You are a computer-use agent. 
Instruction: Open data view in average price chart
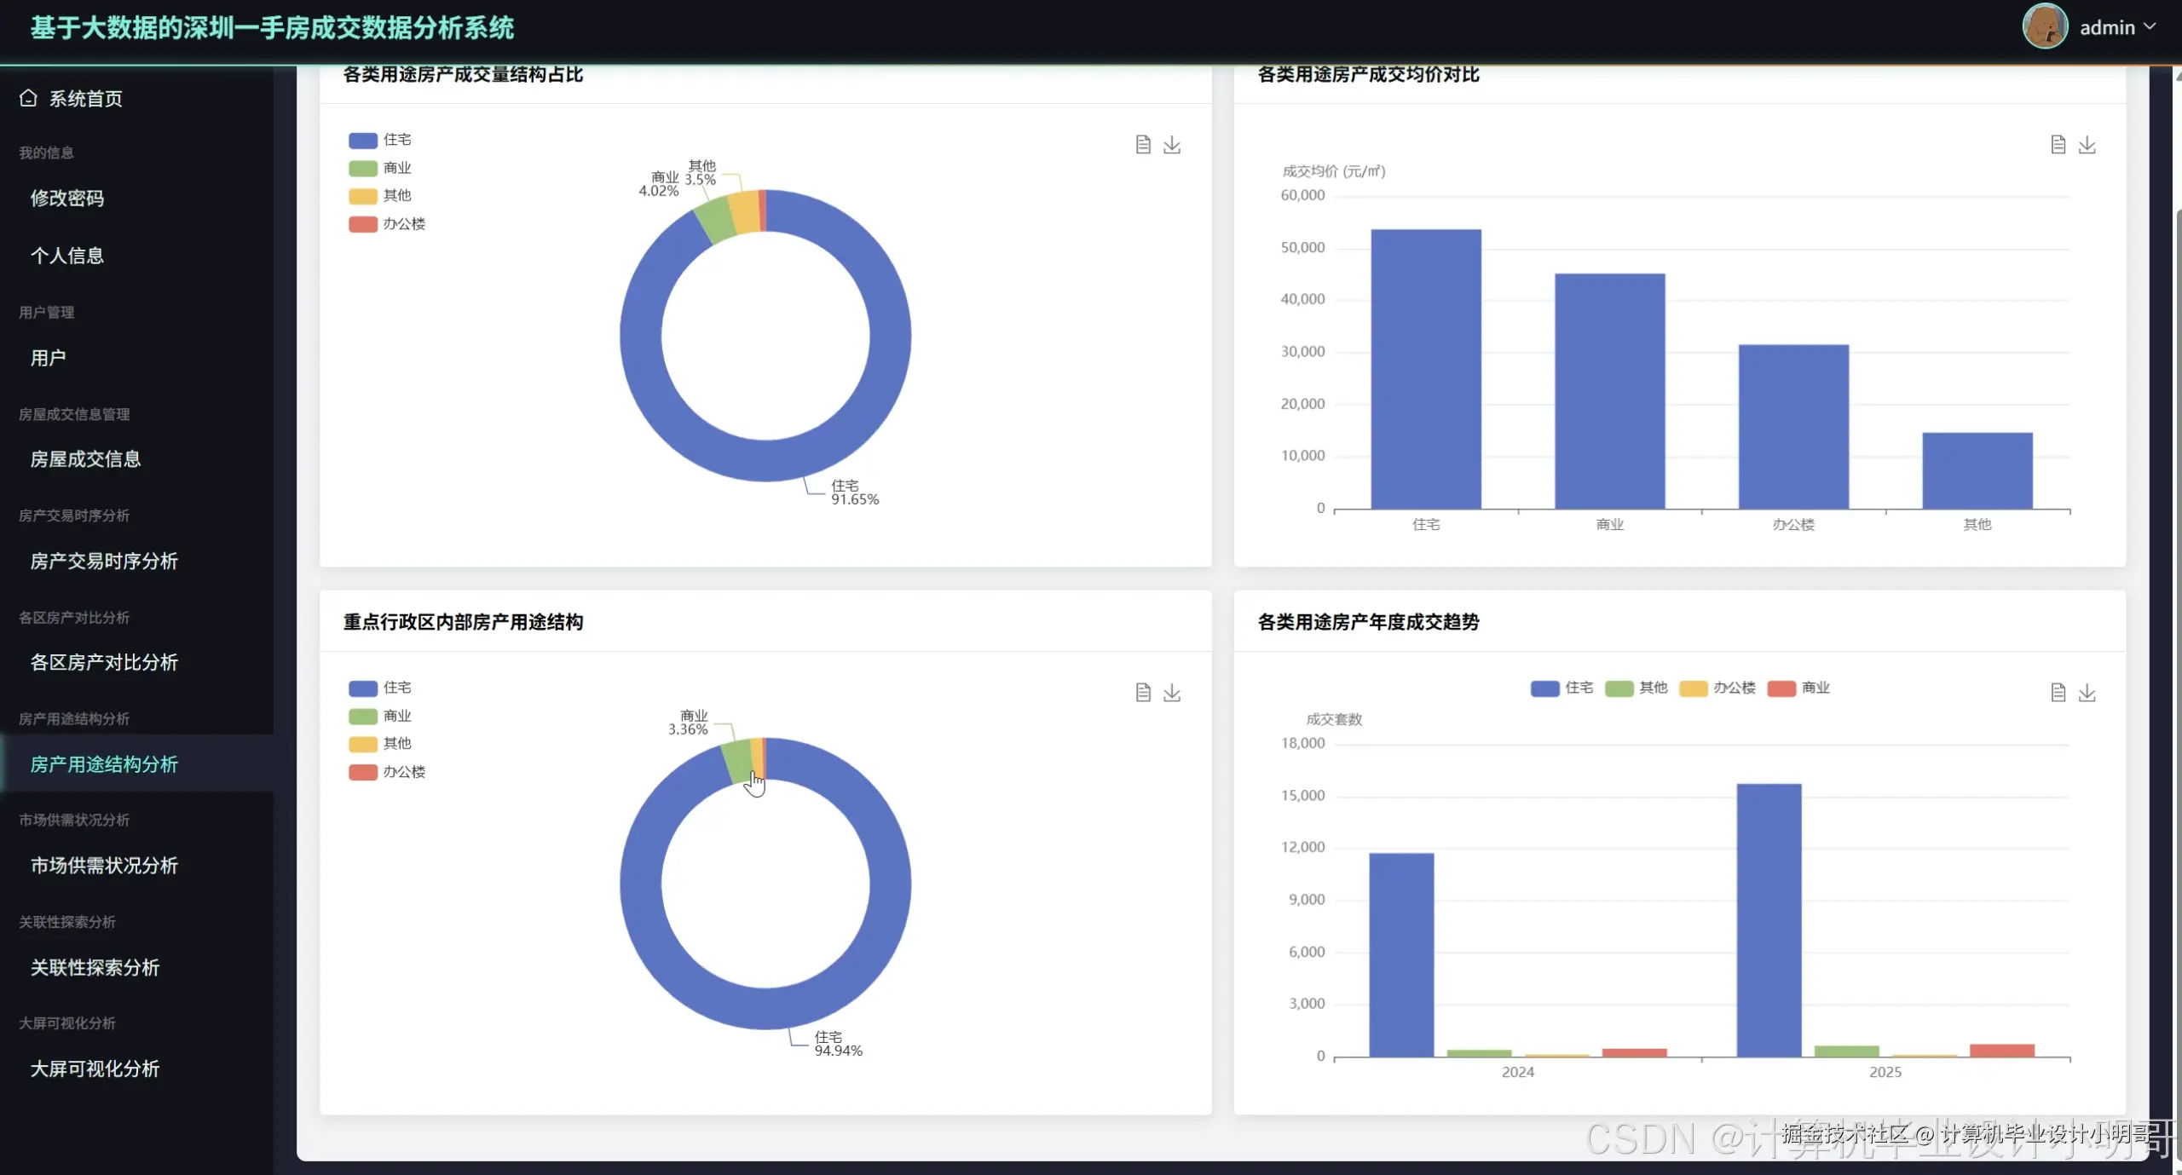[2058, 145]
